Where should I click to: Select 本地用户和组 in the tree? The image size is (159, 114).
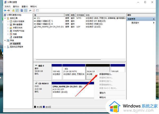tap(19, 31)
